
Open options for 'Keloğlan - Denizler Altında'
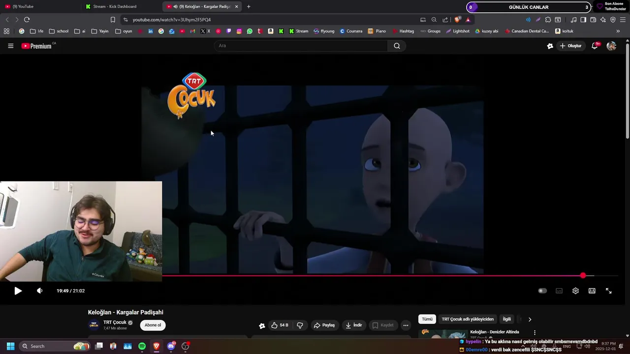point(535,333)
